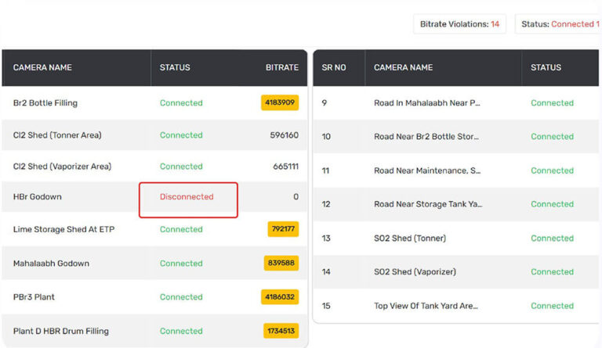
Task: Open the Mahalaabh Godown camera entry
Action: pos(51,264)
